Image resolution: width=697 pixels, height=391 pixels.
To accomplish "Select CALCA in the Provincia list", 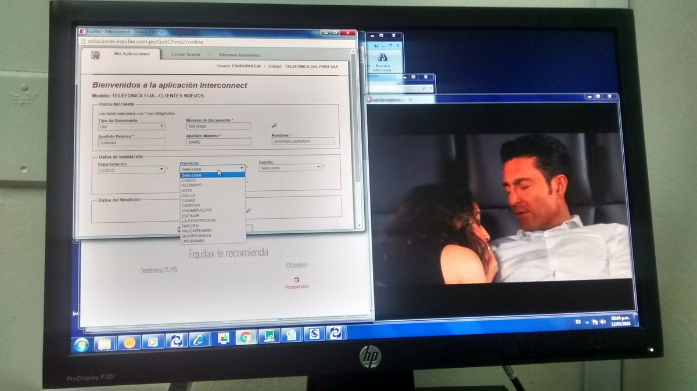I will pyautogui.click(x=213, y=195).
